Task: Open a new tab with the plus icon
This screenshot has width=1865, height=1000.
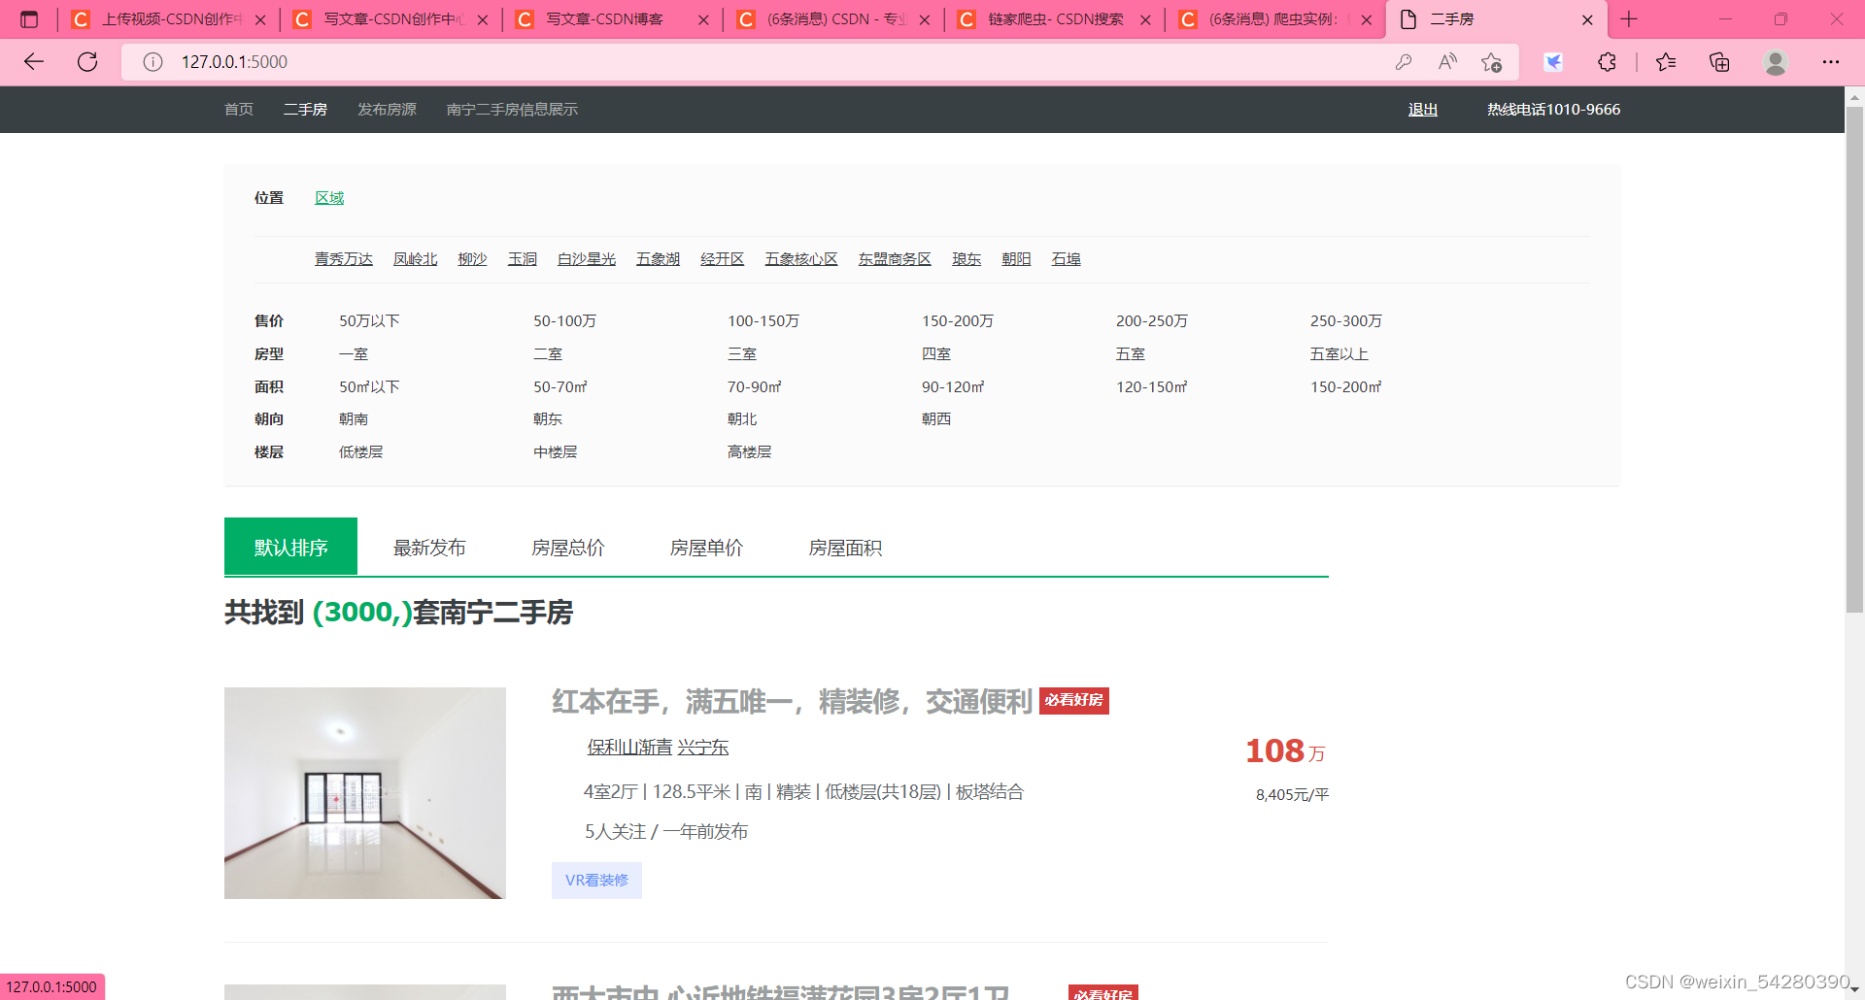Action: coord(1629,19)
